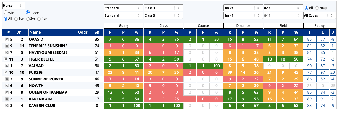Open the All Codes dropdown
The width and height of the screenshot is (339, 113).
(x=319, y=15)
